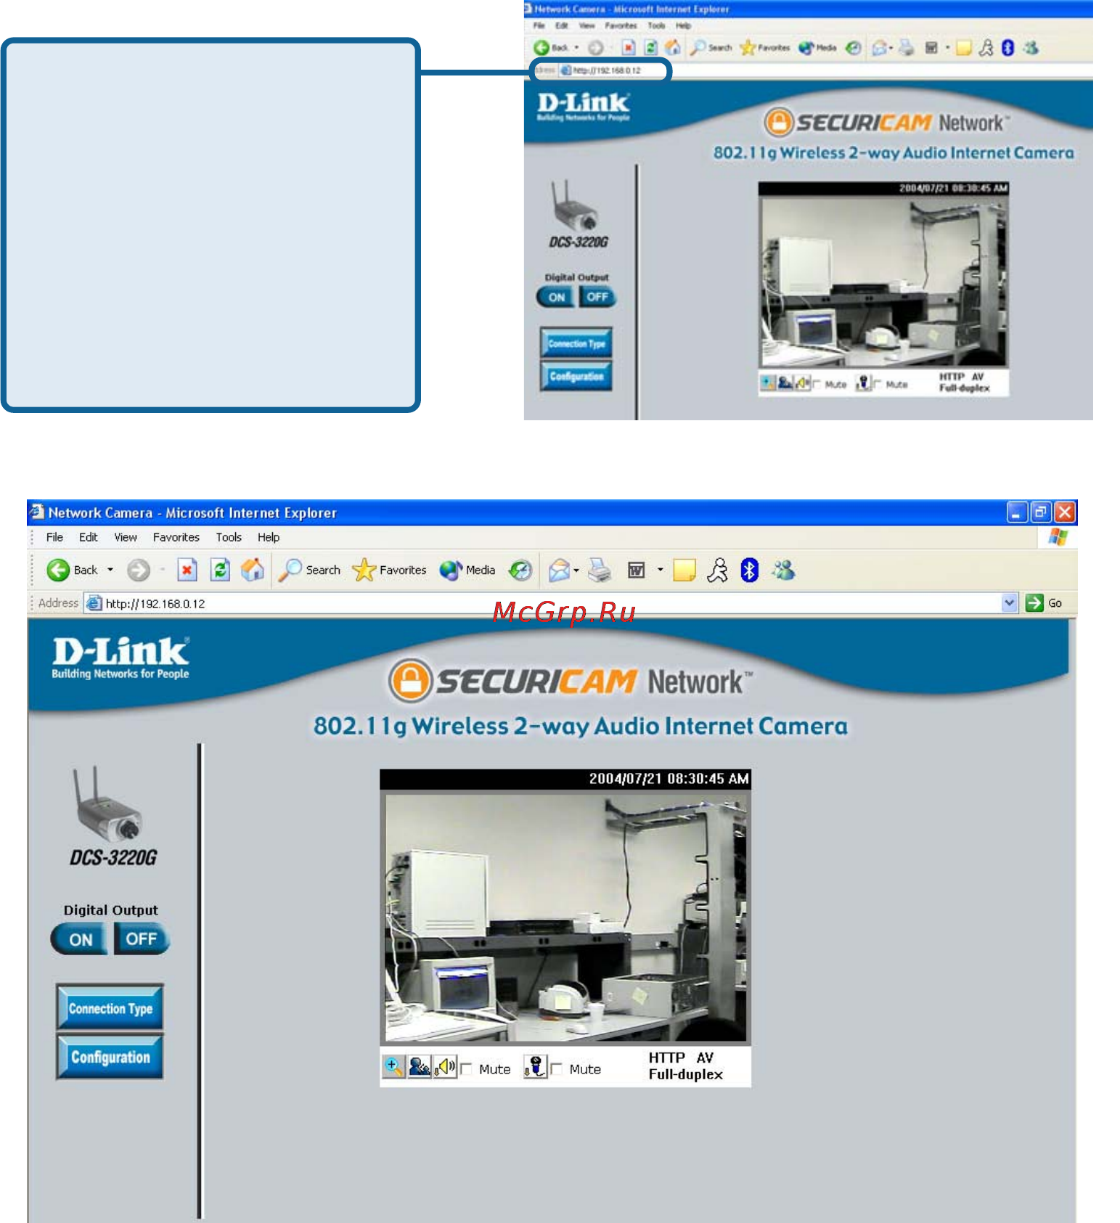Click the talk/person icon under video
The width and height of the screenshot is (1120, 1223).
[419, 1067]
